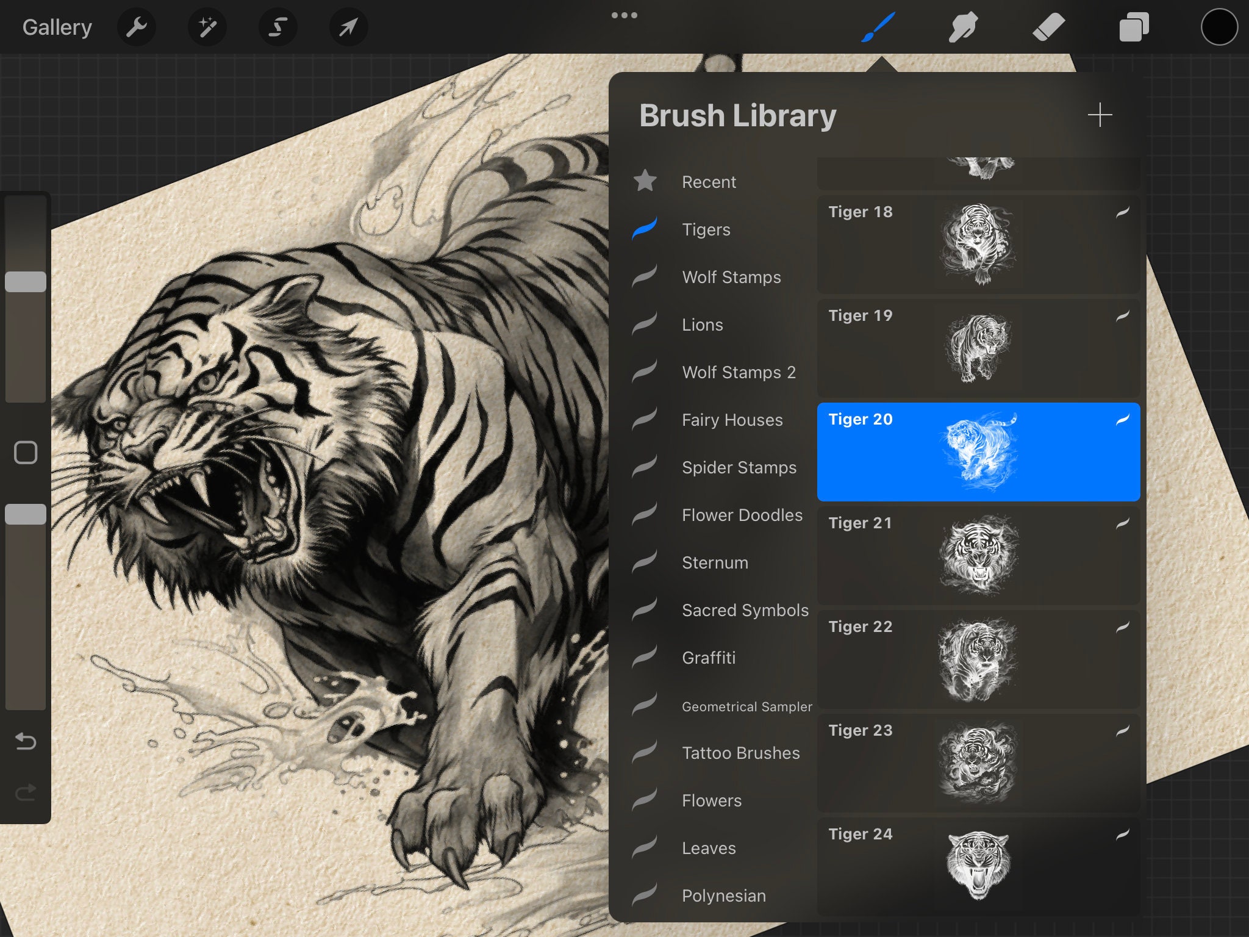Open the Layers panel icon

[1134, 27]
